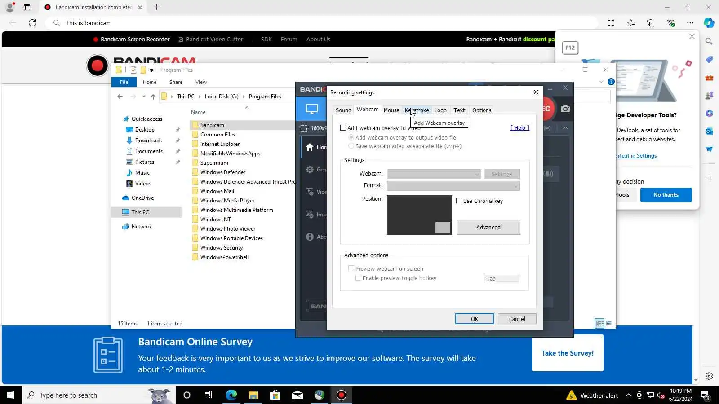Open the Format dropdown in webcam settings

[453, 185]
